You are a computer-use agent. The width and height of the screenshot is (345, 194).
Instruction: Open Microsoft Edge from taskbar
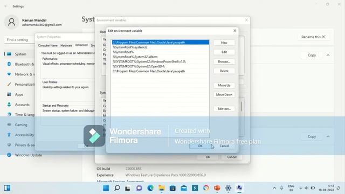pos(150,188)
